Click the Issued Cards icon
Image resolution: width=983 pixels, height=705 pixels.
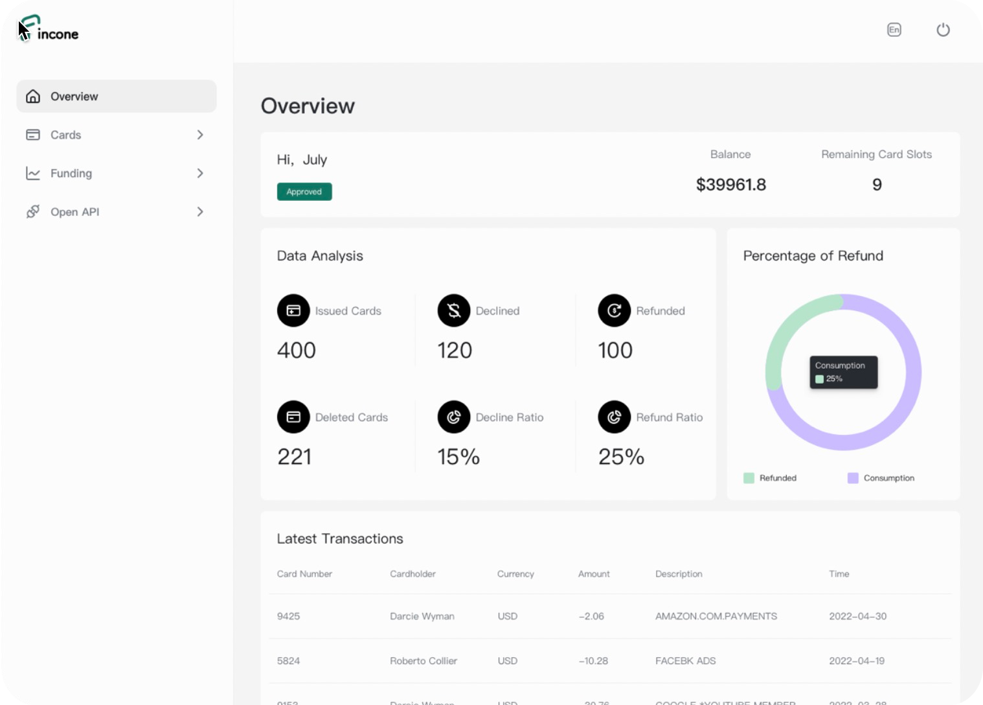[293, 310]
